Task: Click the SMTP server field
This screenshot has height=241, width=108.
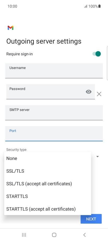Action: pos(54,113)
